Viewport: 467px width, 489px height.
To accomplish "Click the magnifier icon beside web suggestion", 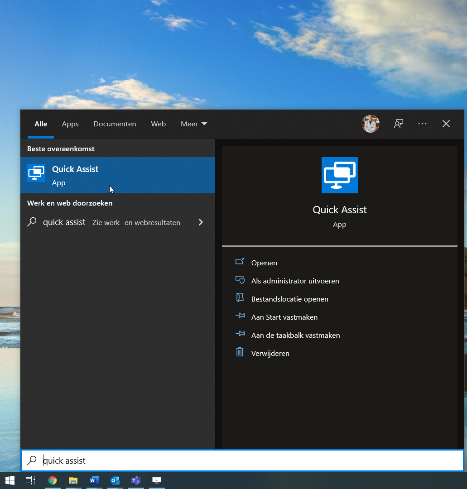I will point(32,222).
